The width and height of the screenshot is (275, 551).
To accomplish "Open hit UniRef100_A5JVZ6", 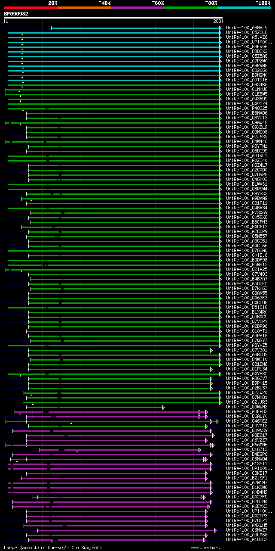I will (247, 37).
